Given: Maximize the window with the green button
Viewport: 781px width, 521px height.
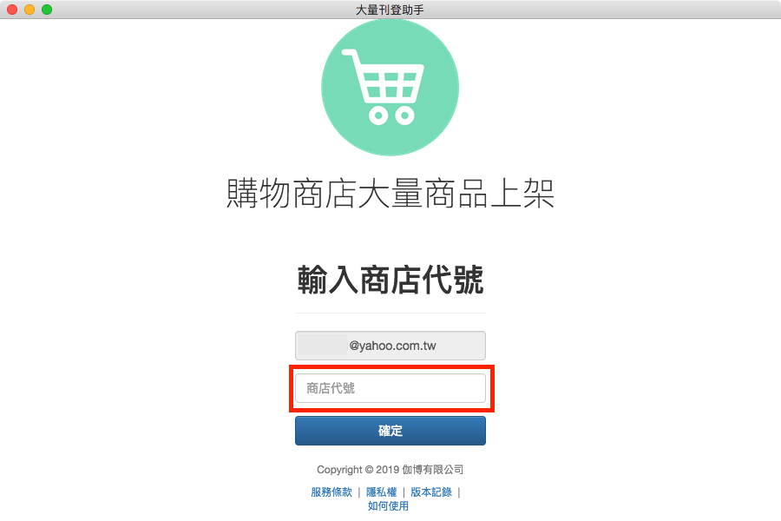Looking at the screenshot, I should (47, 10).
